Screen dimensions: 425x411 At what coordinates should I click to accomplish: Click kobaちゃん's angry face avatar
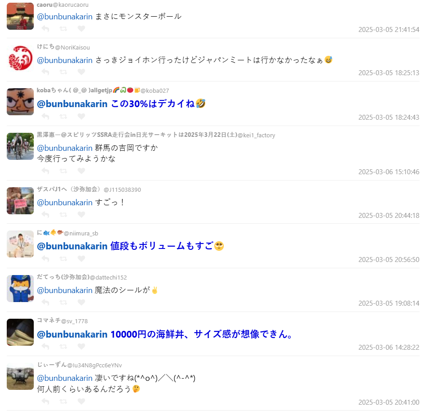point(20,102)
